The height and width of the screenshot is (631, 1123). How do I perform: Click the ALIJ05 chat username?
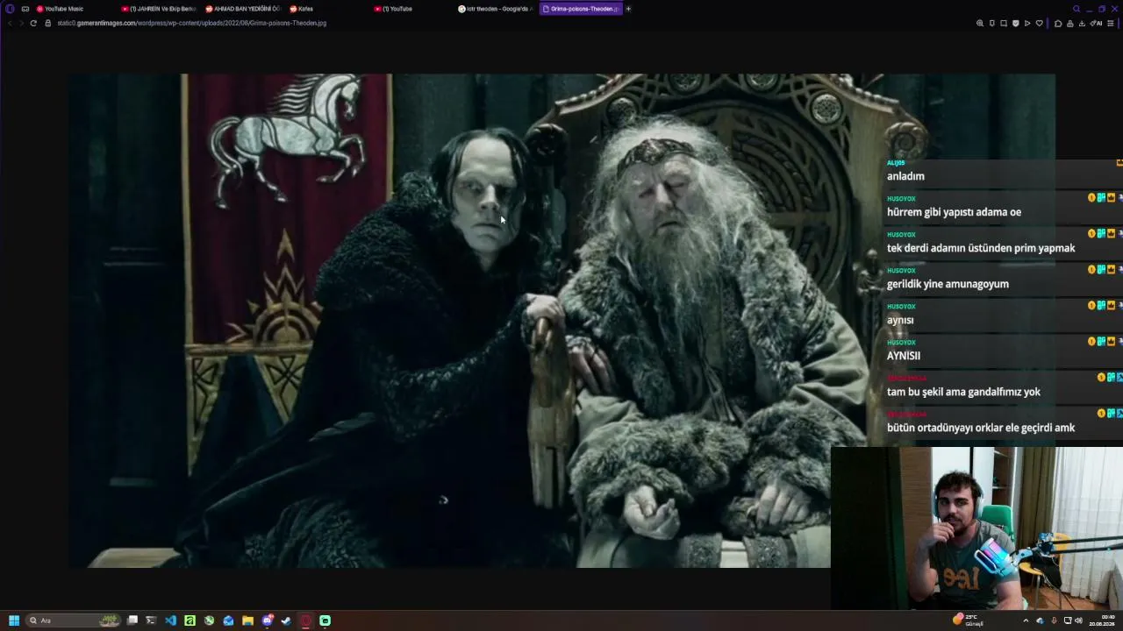(x=896, y=163)
